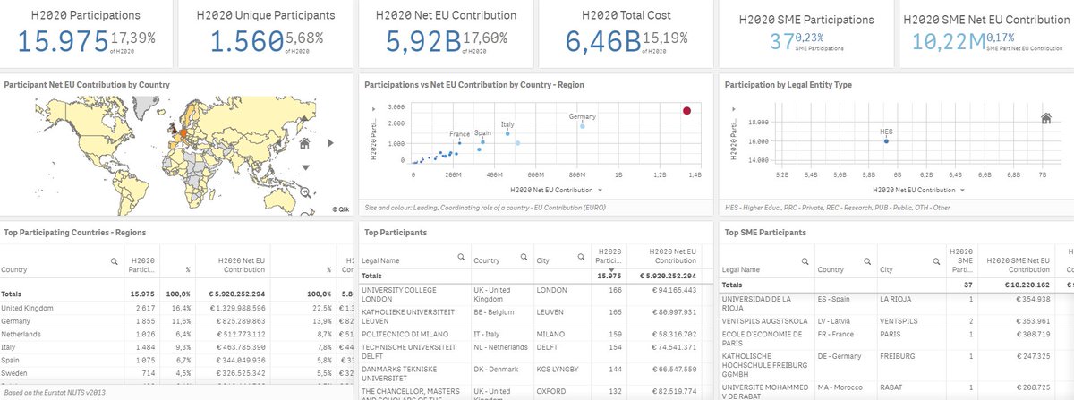Image resolution: width=1074 pixels, height=400 pixels.
Task: Select Germany row in Countries table
Action: point(177,320)
